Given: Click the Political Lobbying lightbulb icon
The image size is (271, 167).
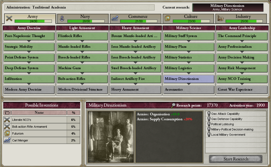Looking at the screenshot, I should tap(209, 124).
